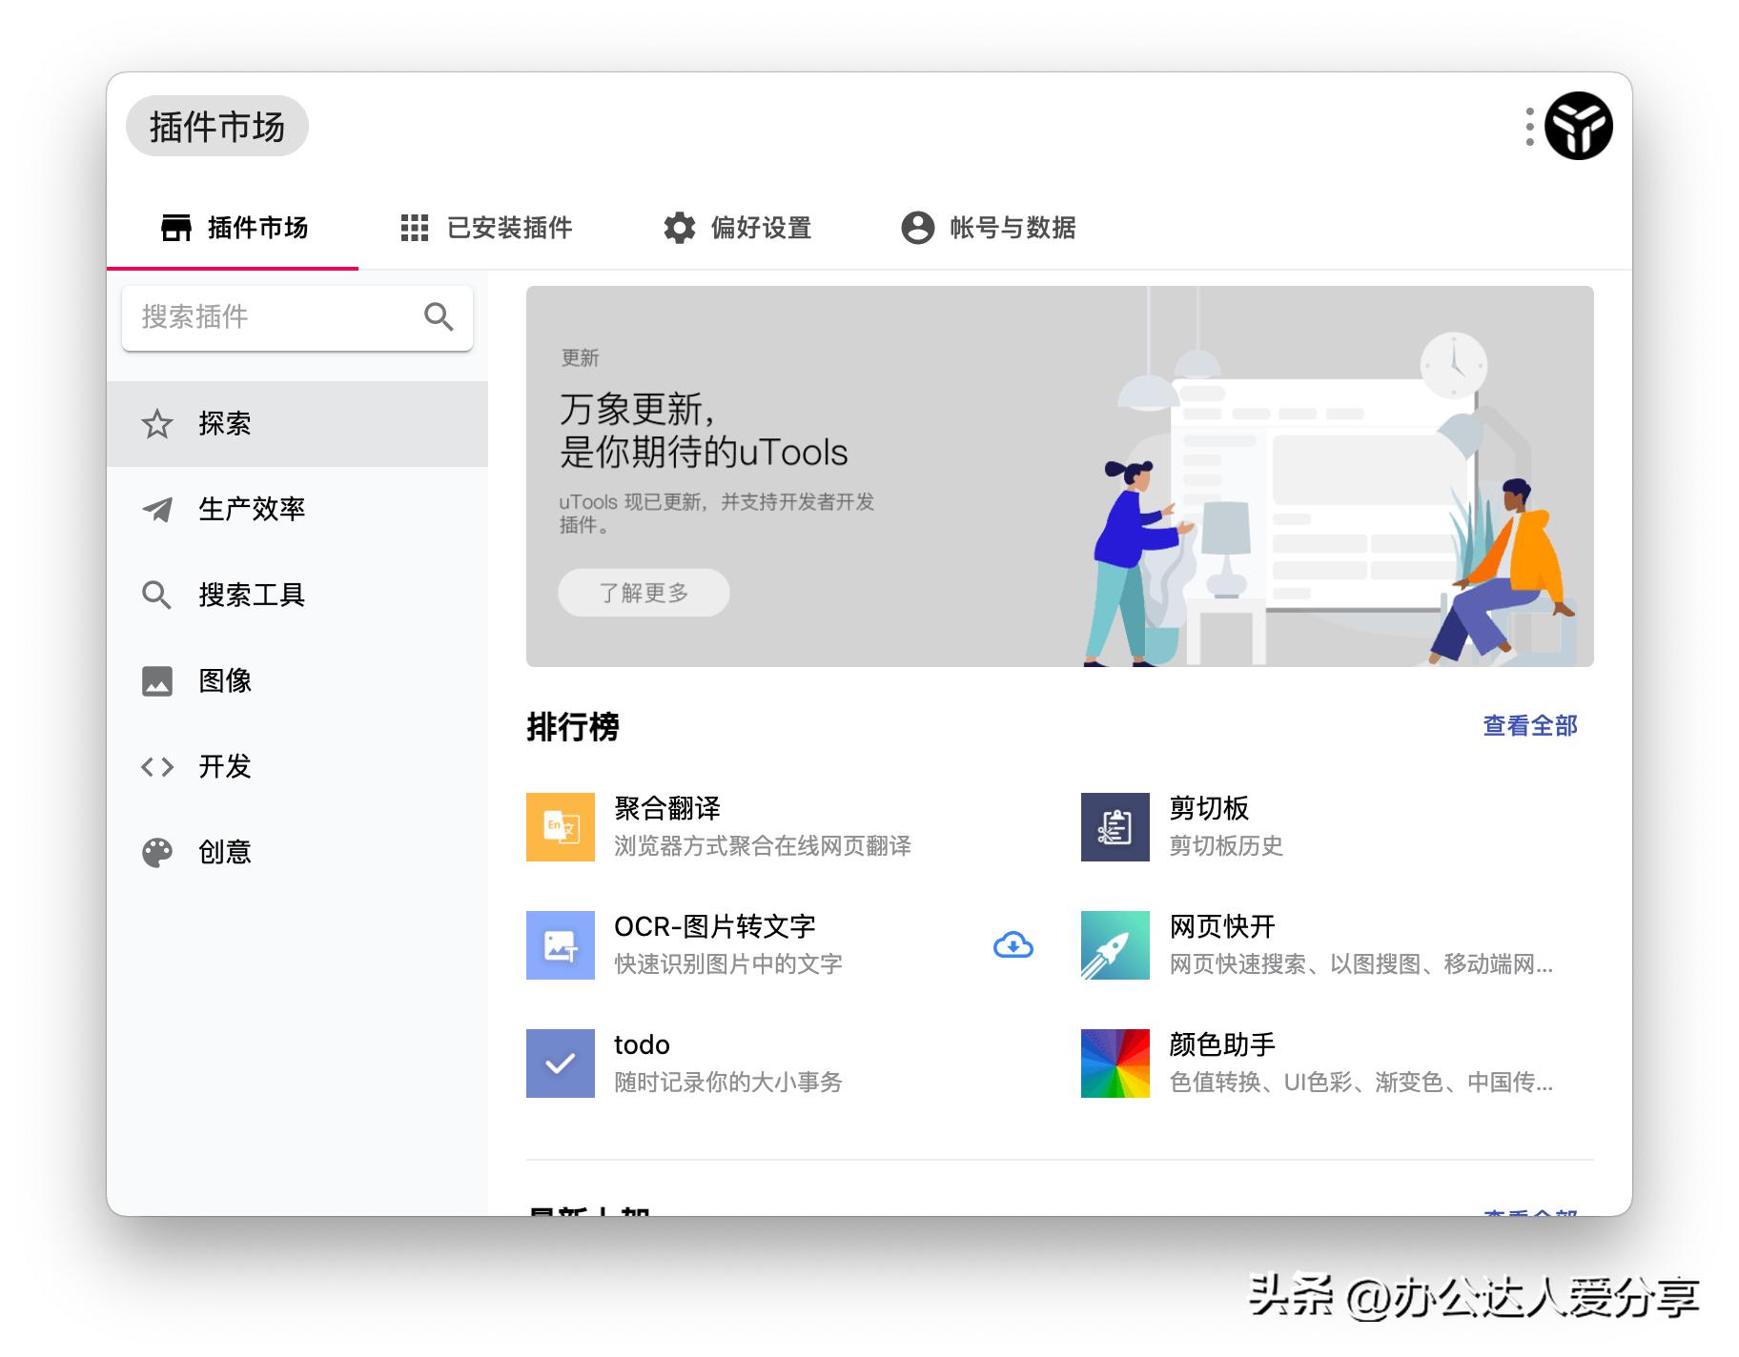1739x1357 pixels.
Task: Select the 开发 code brackets icon
Action: (157, 766)
